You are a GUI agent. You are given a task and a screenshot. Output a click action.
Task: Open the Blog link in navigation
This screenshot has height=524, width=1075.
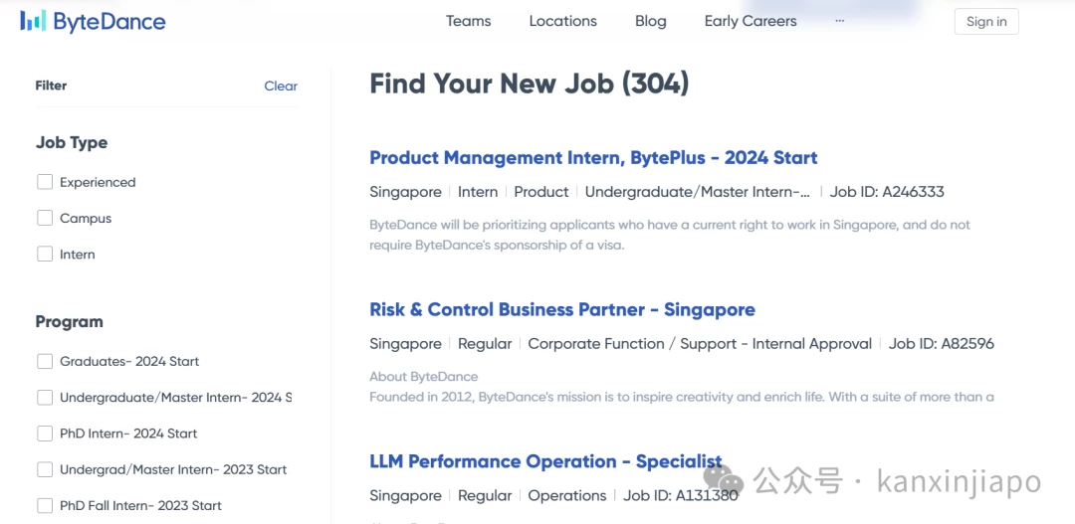(x=650, y=21)
